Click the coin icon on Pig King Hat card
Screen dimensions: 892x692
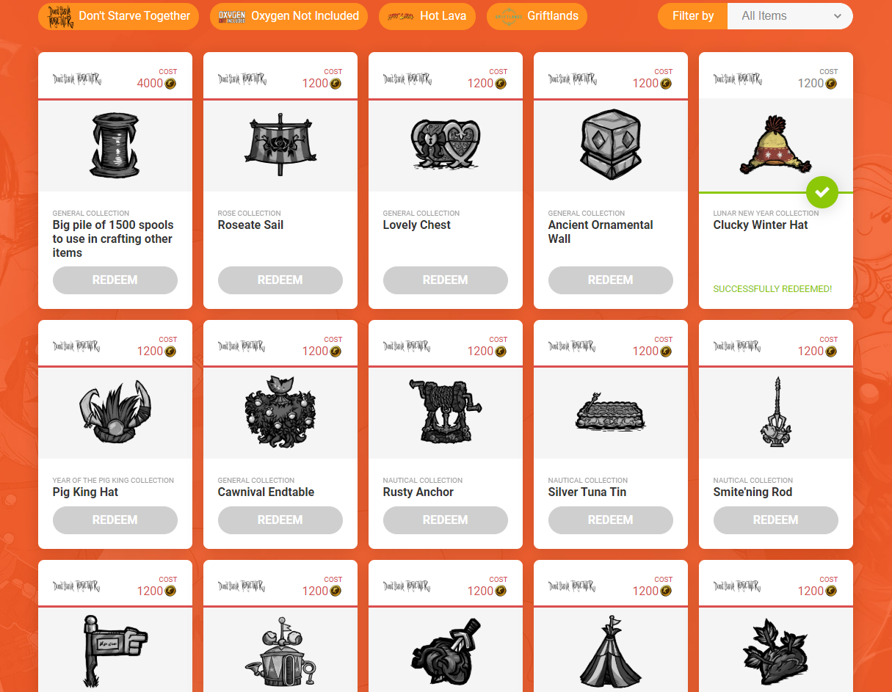click(170, 352)
